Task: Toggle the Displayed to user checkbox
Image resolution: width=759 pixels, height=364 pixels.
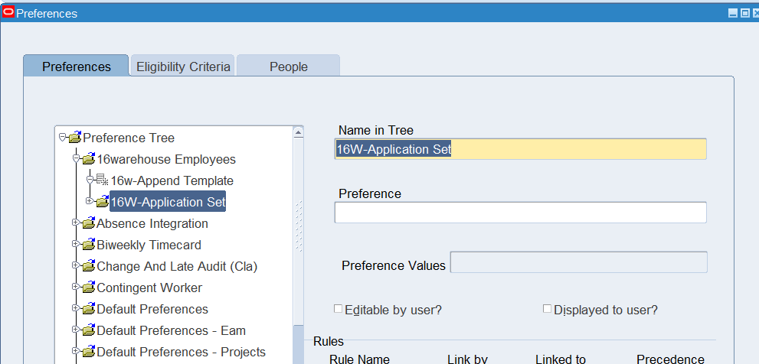Action: click(x=547, y=309)
